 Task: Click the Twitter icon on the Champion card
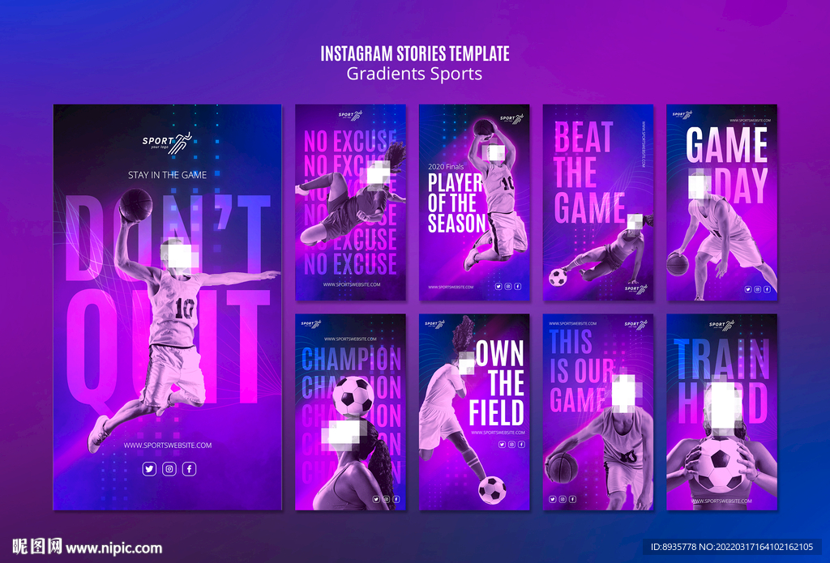[x=376, y=499]
